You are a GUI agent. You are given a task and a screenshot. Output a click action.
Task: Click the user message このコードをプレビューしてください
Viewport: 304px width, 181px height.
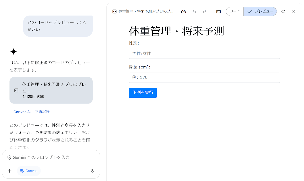(58, 26)
